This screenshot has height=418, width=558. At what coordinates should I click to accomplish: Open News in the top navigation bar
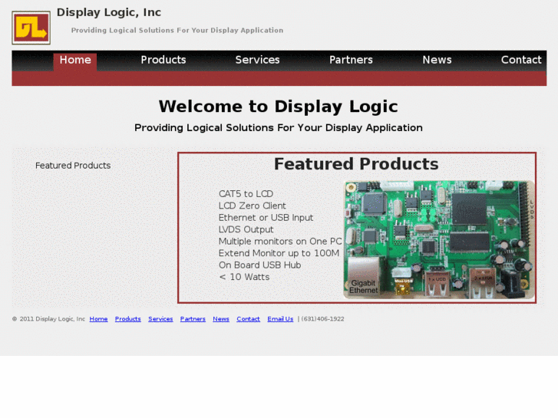pyautogui.click(x=437, y=60)
